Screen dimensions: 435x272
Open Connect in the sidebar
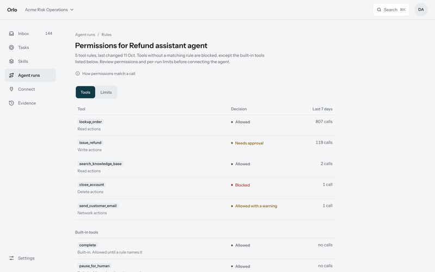pos(30,89)
